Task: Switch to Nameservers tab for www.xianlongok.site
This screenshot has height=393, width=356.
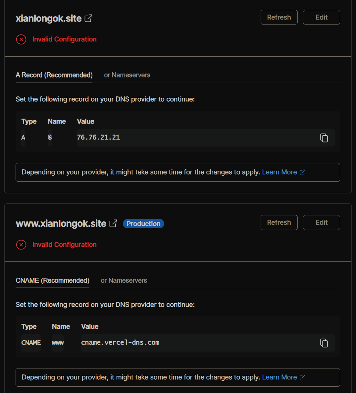Action: (x=124, y=280)
